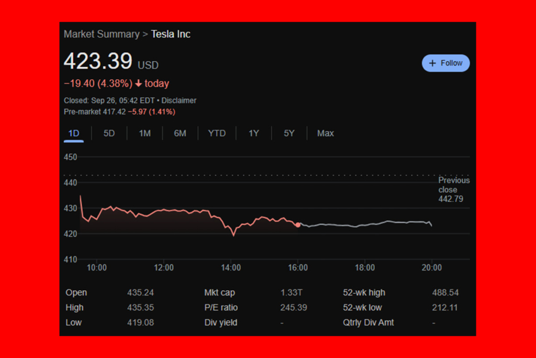Switch to the 1Y chart range

(254, 133)
